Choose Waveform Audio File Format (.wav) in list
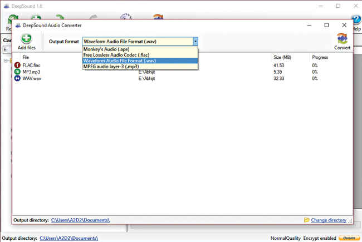 (140, 60)
